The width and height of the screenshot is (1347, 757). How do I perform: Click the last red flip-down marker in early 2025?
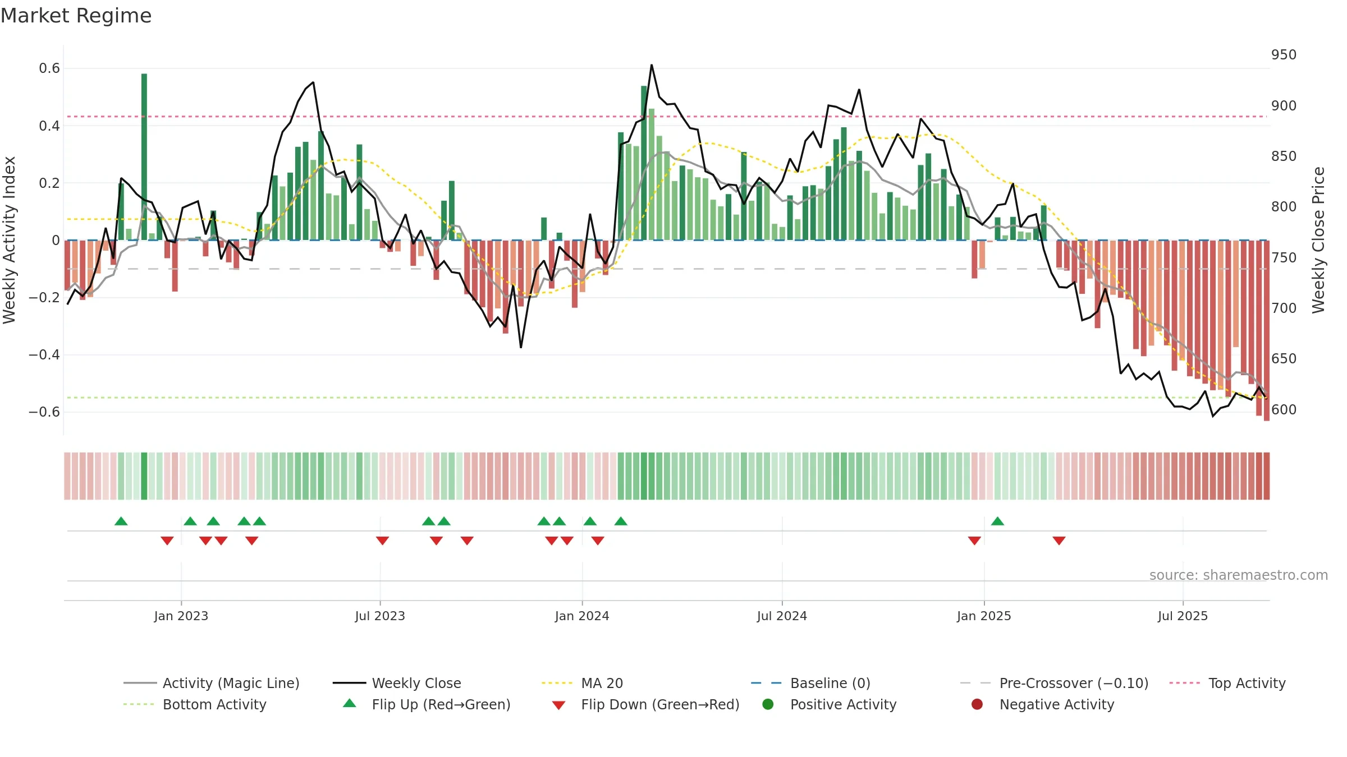tap(1059, 541)
